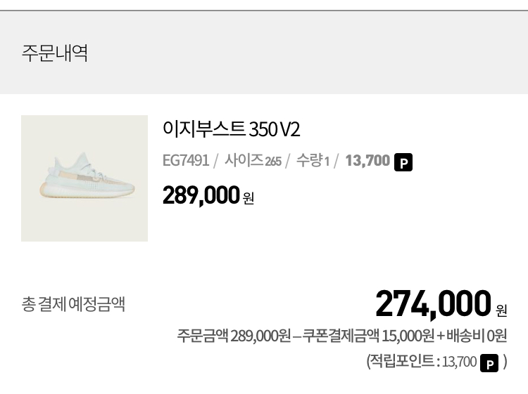Click the 총 결제 예정금액 label
Screen dimensions: 528x394
point(73,304)
